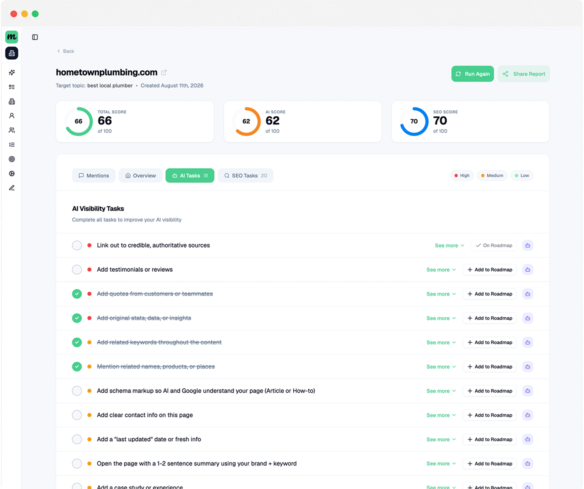Click the building icon below the checklist in sidebar
Image resolution: width=584 pixels, height=489 pixels.
(x=12, y=101)
